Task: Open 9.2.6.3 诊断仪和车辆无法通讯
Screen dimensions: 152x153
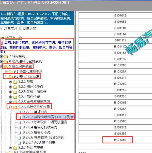Action: (45, 122)
